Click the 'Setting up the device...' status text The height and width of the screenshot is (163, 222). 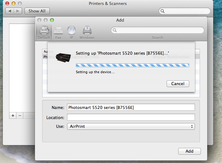coord(95,72)
